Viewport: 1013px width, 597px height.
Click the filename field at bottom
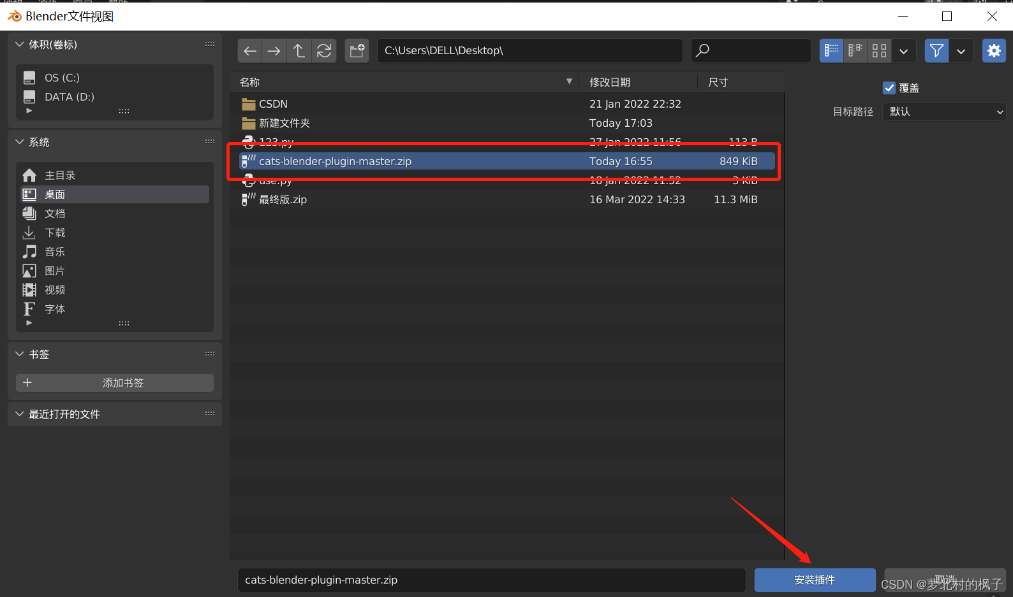[x=492, y=580]
